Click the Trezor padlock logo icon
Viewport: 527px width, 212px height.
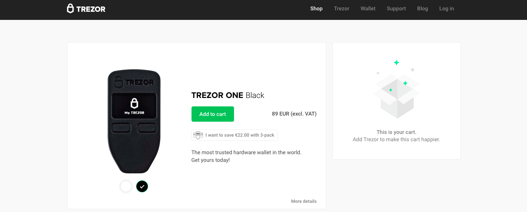pyautogui.click(x=70, y=8)
